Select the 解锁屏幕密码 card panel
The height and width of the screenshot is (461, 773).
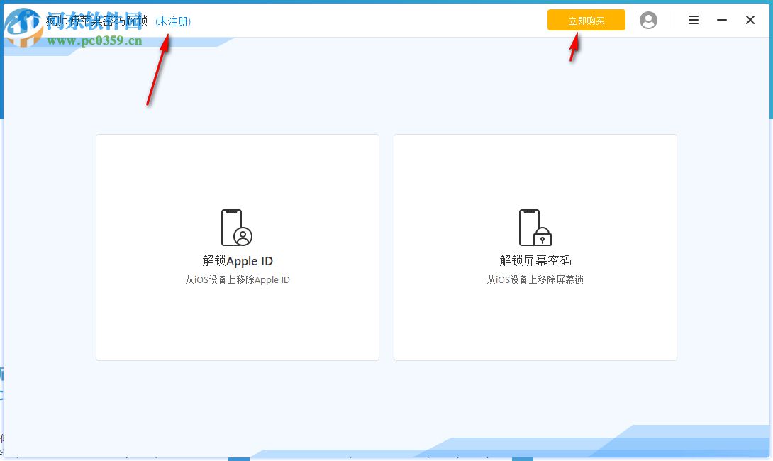click(x=535, y=247)
